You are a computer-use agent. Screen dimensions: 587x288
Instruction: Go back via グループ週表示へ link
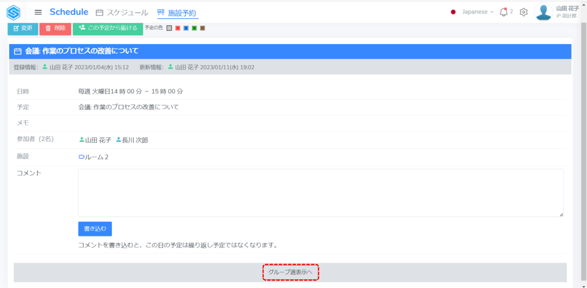click(x=290, y=273)
